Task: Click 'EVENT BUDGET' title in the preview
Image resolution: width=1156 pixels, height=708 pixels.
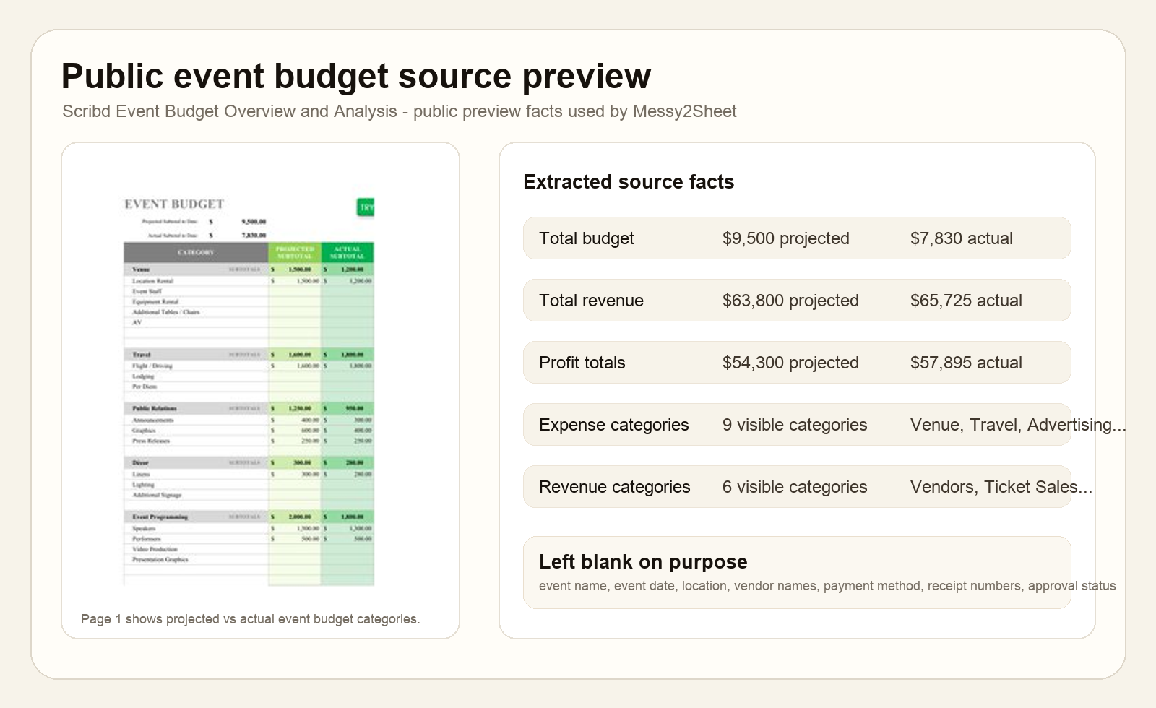Action: click(x=174, y=204)
